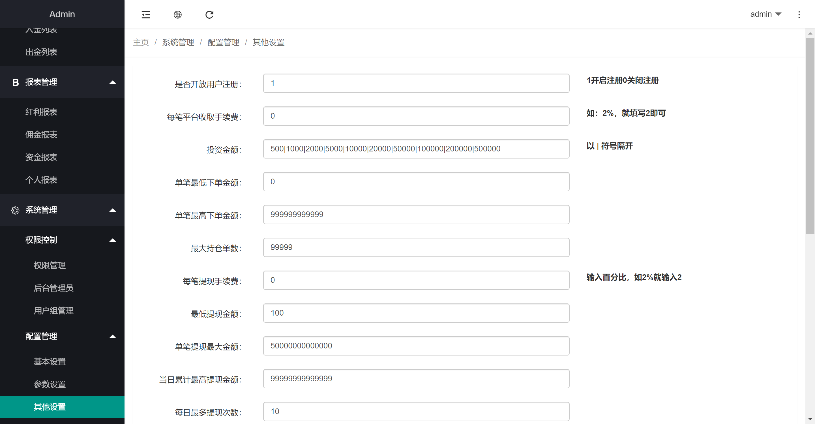Click the 系统管理 breadcrumb link
This screenshot has height=424, width=815.
(178, 42)
